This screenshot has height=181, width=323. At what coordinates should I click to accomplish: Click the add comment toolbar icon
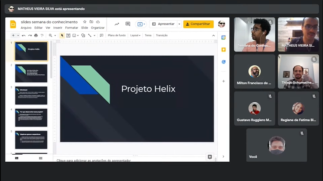tap(102, 36)
